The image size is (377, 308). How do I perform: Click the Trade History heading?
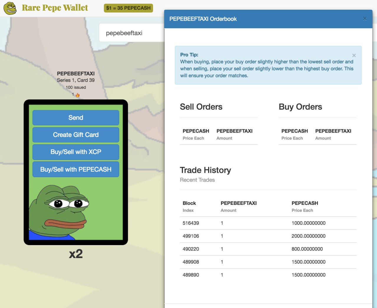pos(205,170)
